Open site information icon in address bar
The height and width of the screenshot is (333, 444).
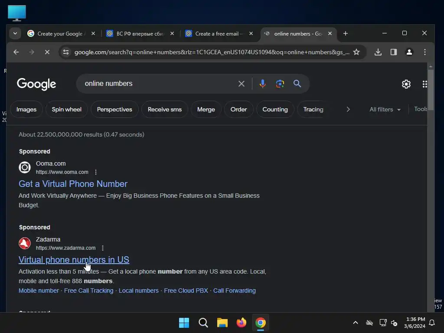point(66,52)
